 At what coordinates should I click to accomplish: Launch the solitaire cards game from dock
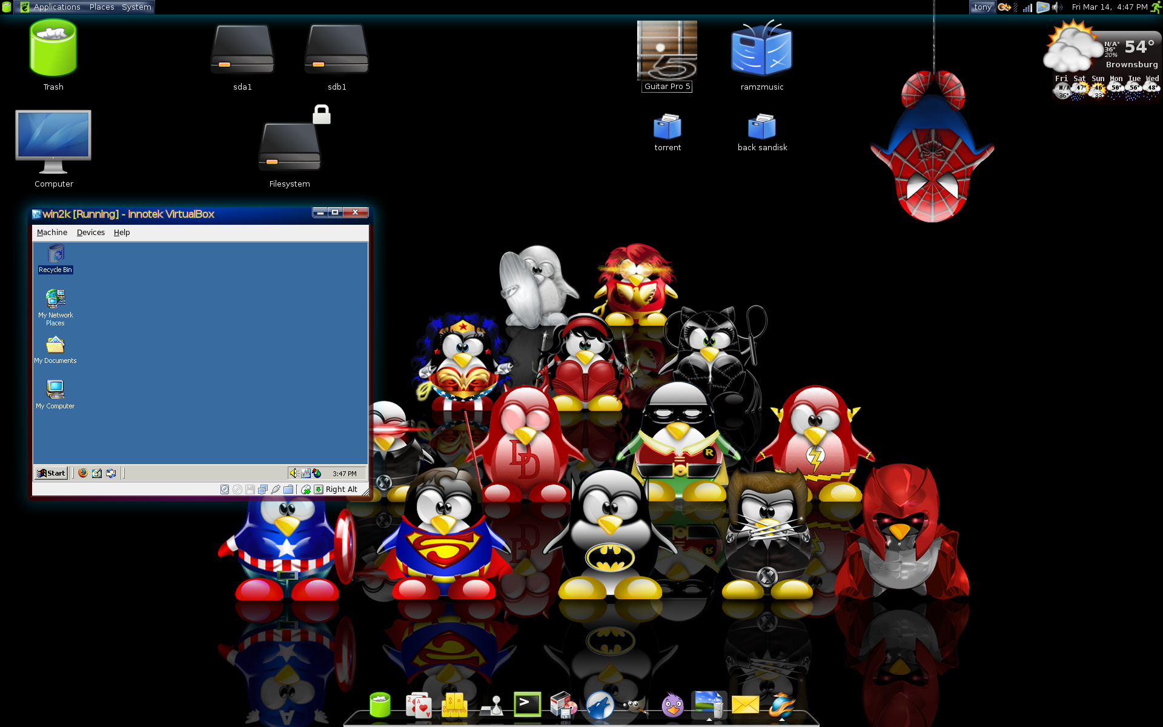click(418, 705)
